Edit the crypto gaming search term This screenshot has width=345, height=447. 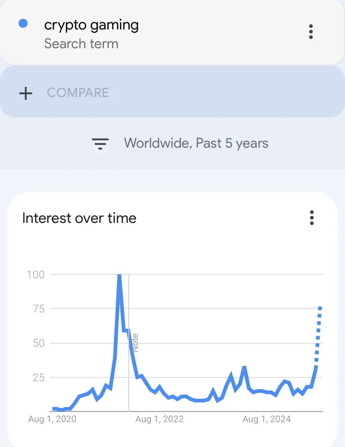pos(91,25)
